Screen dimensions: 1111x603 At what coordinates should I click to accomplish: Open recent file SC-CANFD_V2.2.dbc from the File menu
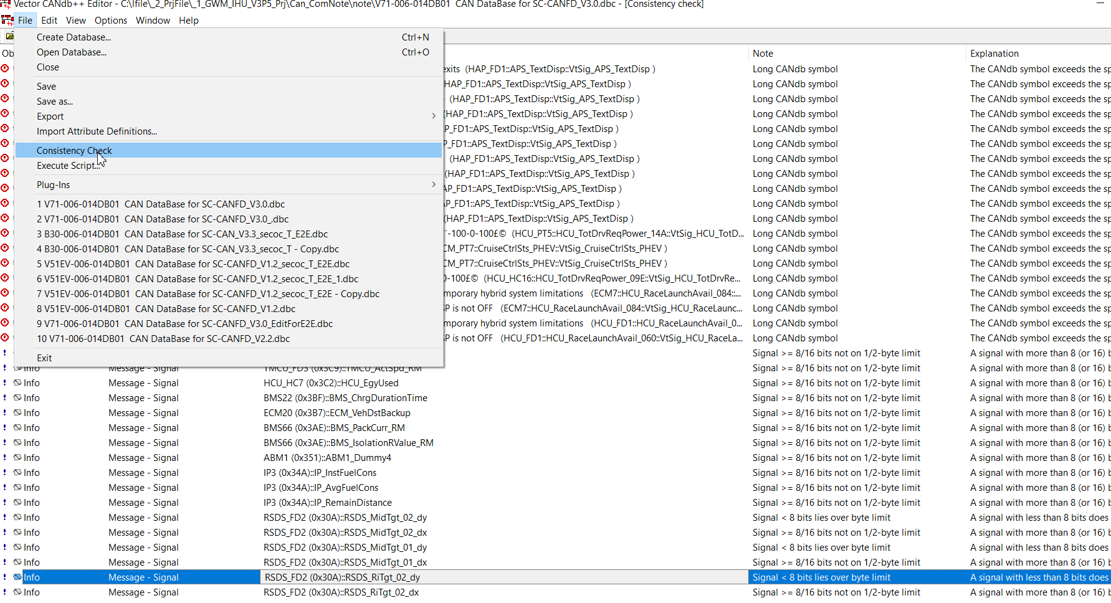click(x=163, y=338)
